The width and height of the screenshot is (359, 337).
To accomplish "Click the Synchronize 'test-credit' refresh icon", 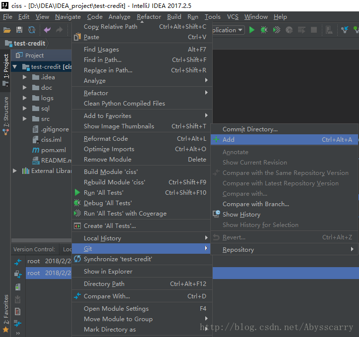I will pos(77,259).
